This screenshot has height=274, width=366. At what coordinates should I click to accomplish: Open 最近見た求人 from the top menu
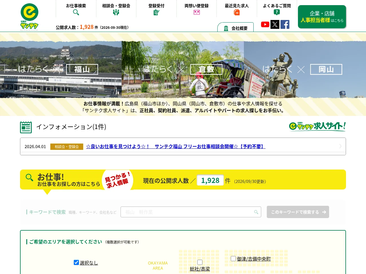[237, 9]
